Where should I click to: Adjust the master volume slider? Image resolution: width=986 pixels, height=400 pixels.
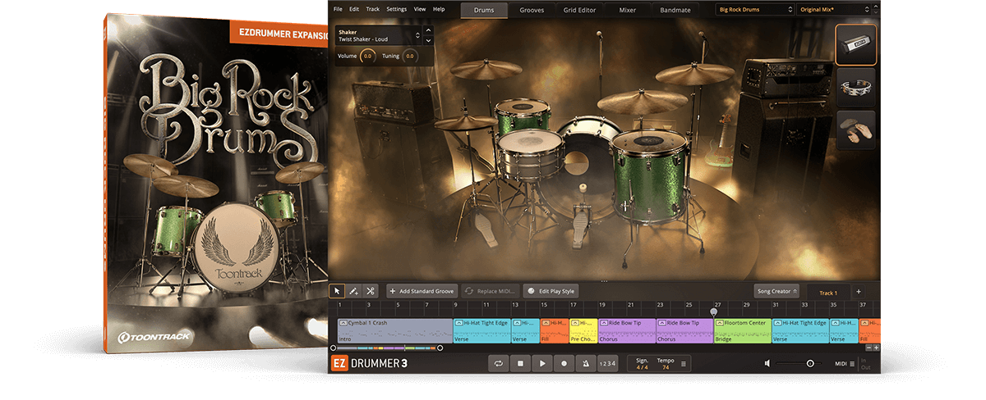click(x=809, y=363)
